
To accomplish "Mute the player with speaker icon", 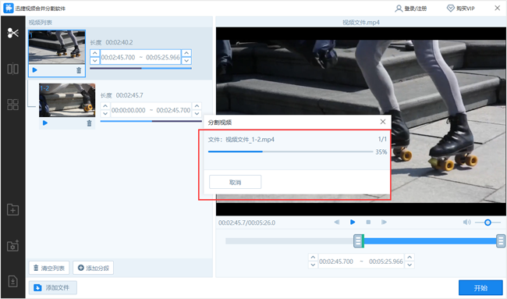I will point(467,222).
